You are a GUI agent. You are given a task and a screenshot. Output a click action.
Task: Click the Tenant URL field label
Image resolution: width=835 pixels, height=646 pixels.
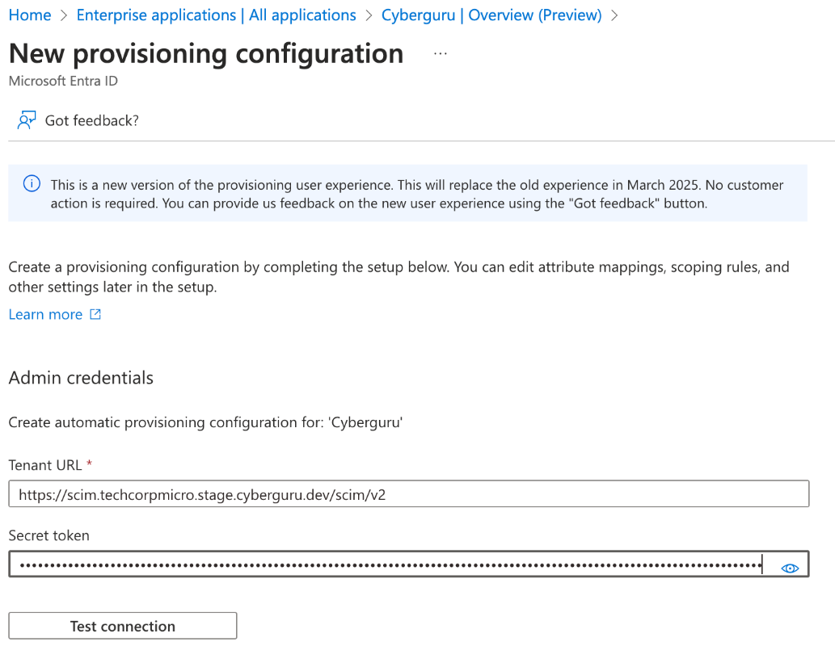(x=45, y=465)
